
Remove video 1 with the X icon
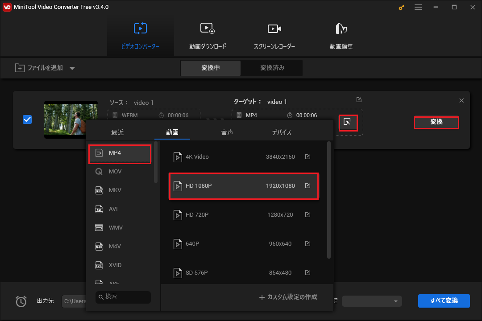(x=461, y=100)
